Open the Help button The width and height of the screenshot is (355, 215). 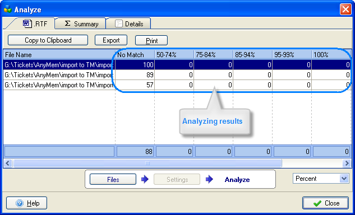[27, 203]
